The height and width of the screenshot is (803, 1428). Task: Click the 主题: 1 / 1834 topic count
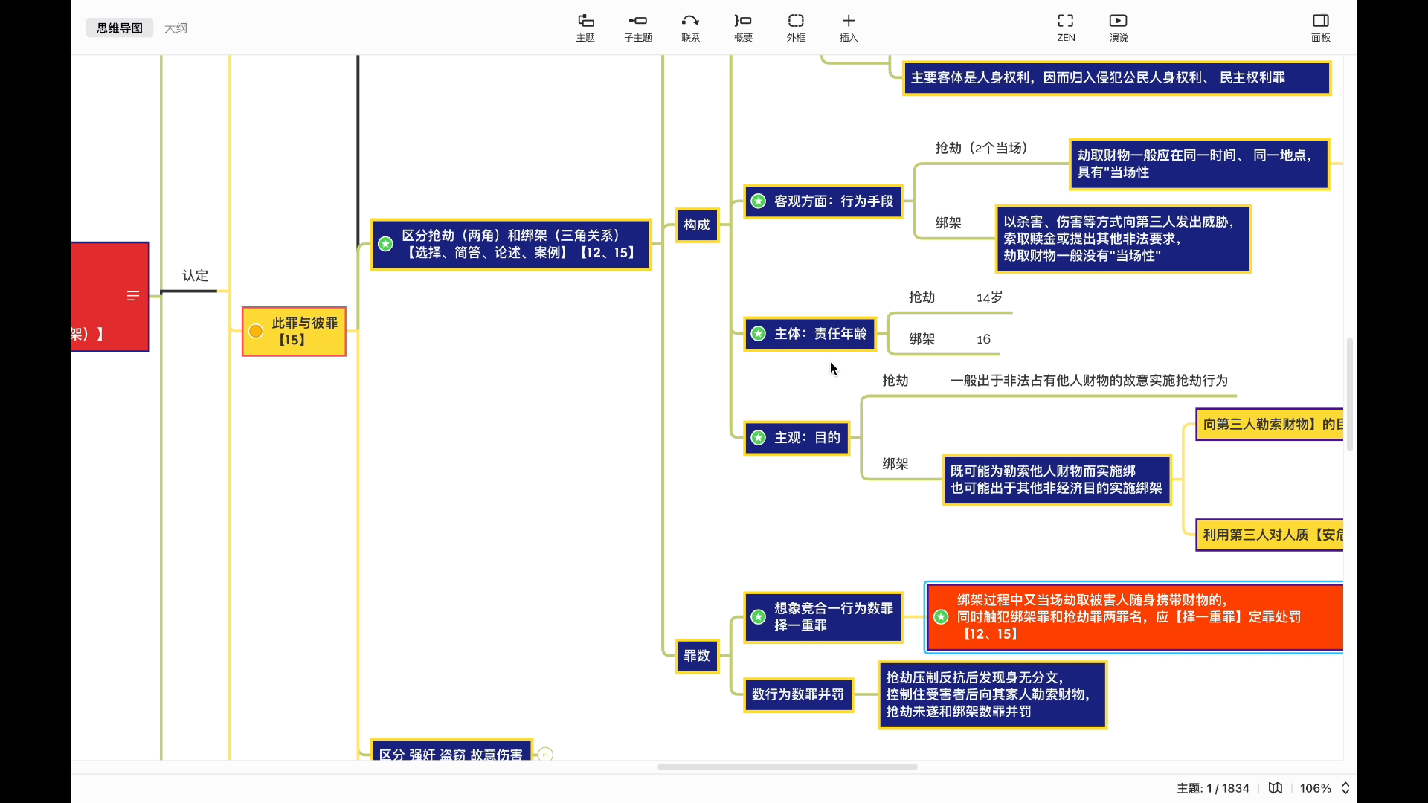coord(1212,788)
